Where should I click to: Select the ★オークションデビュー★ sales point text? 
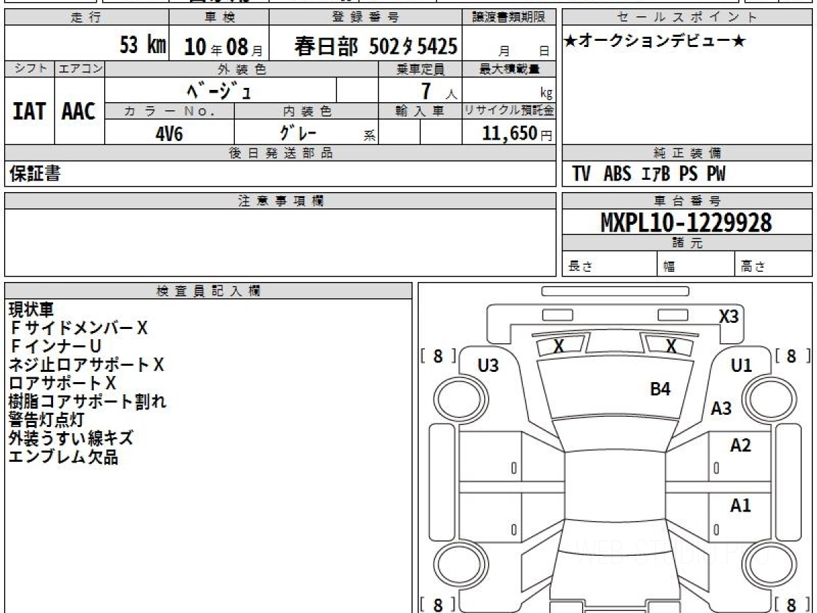(x=654, y=42)
